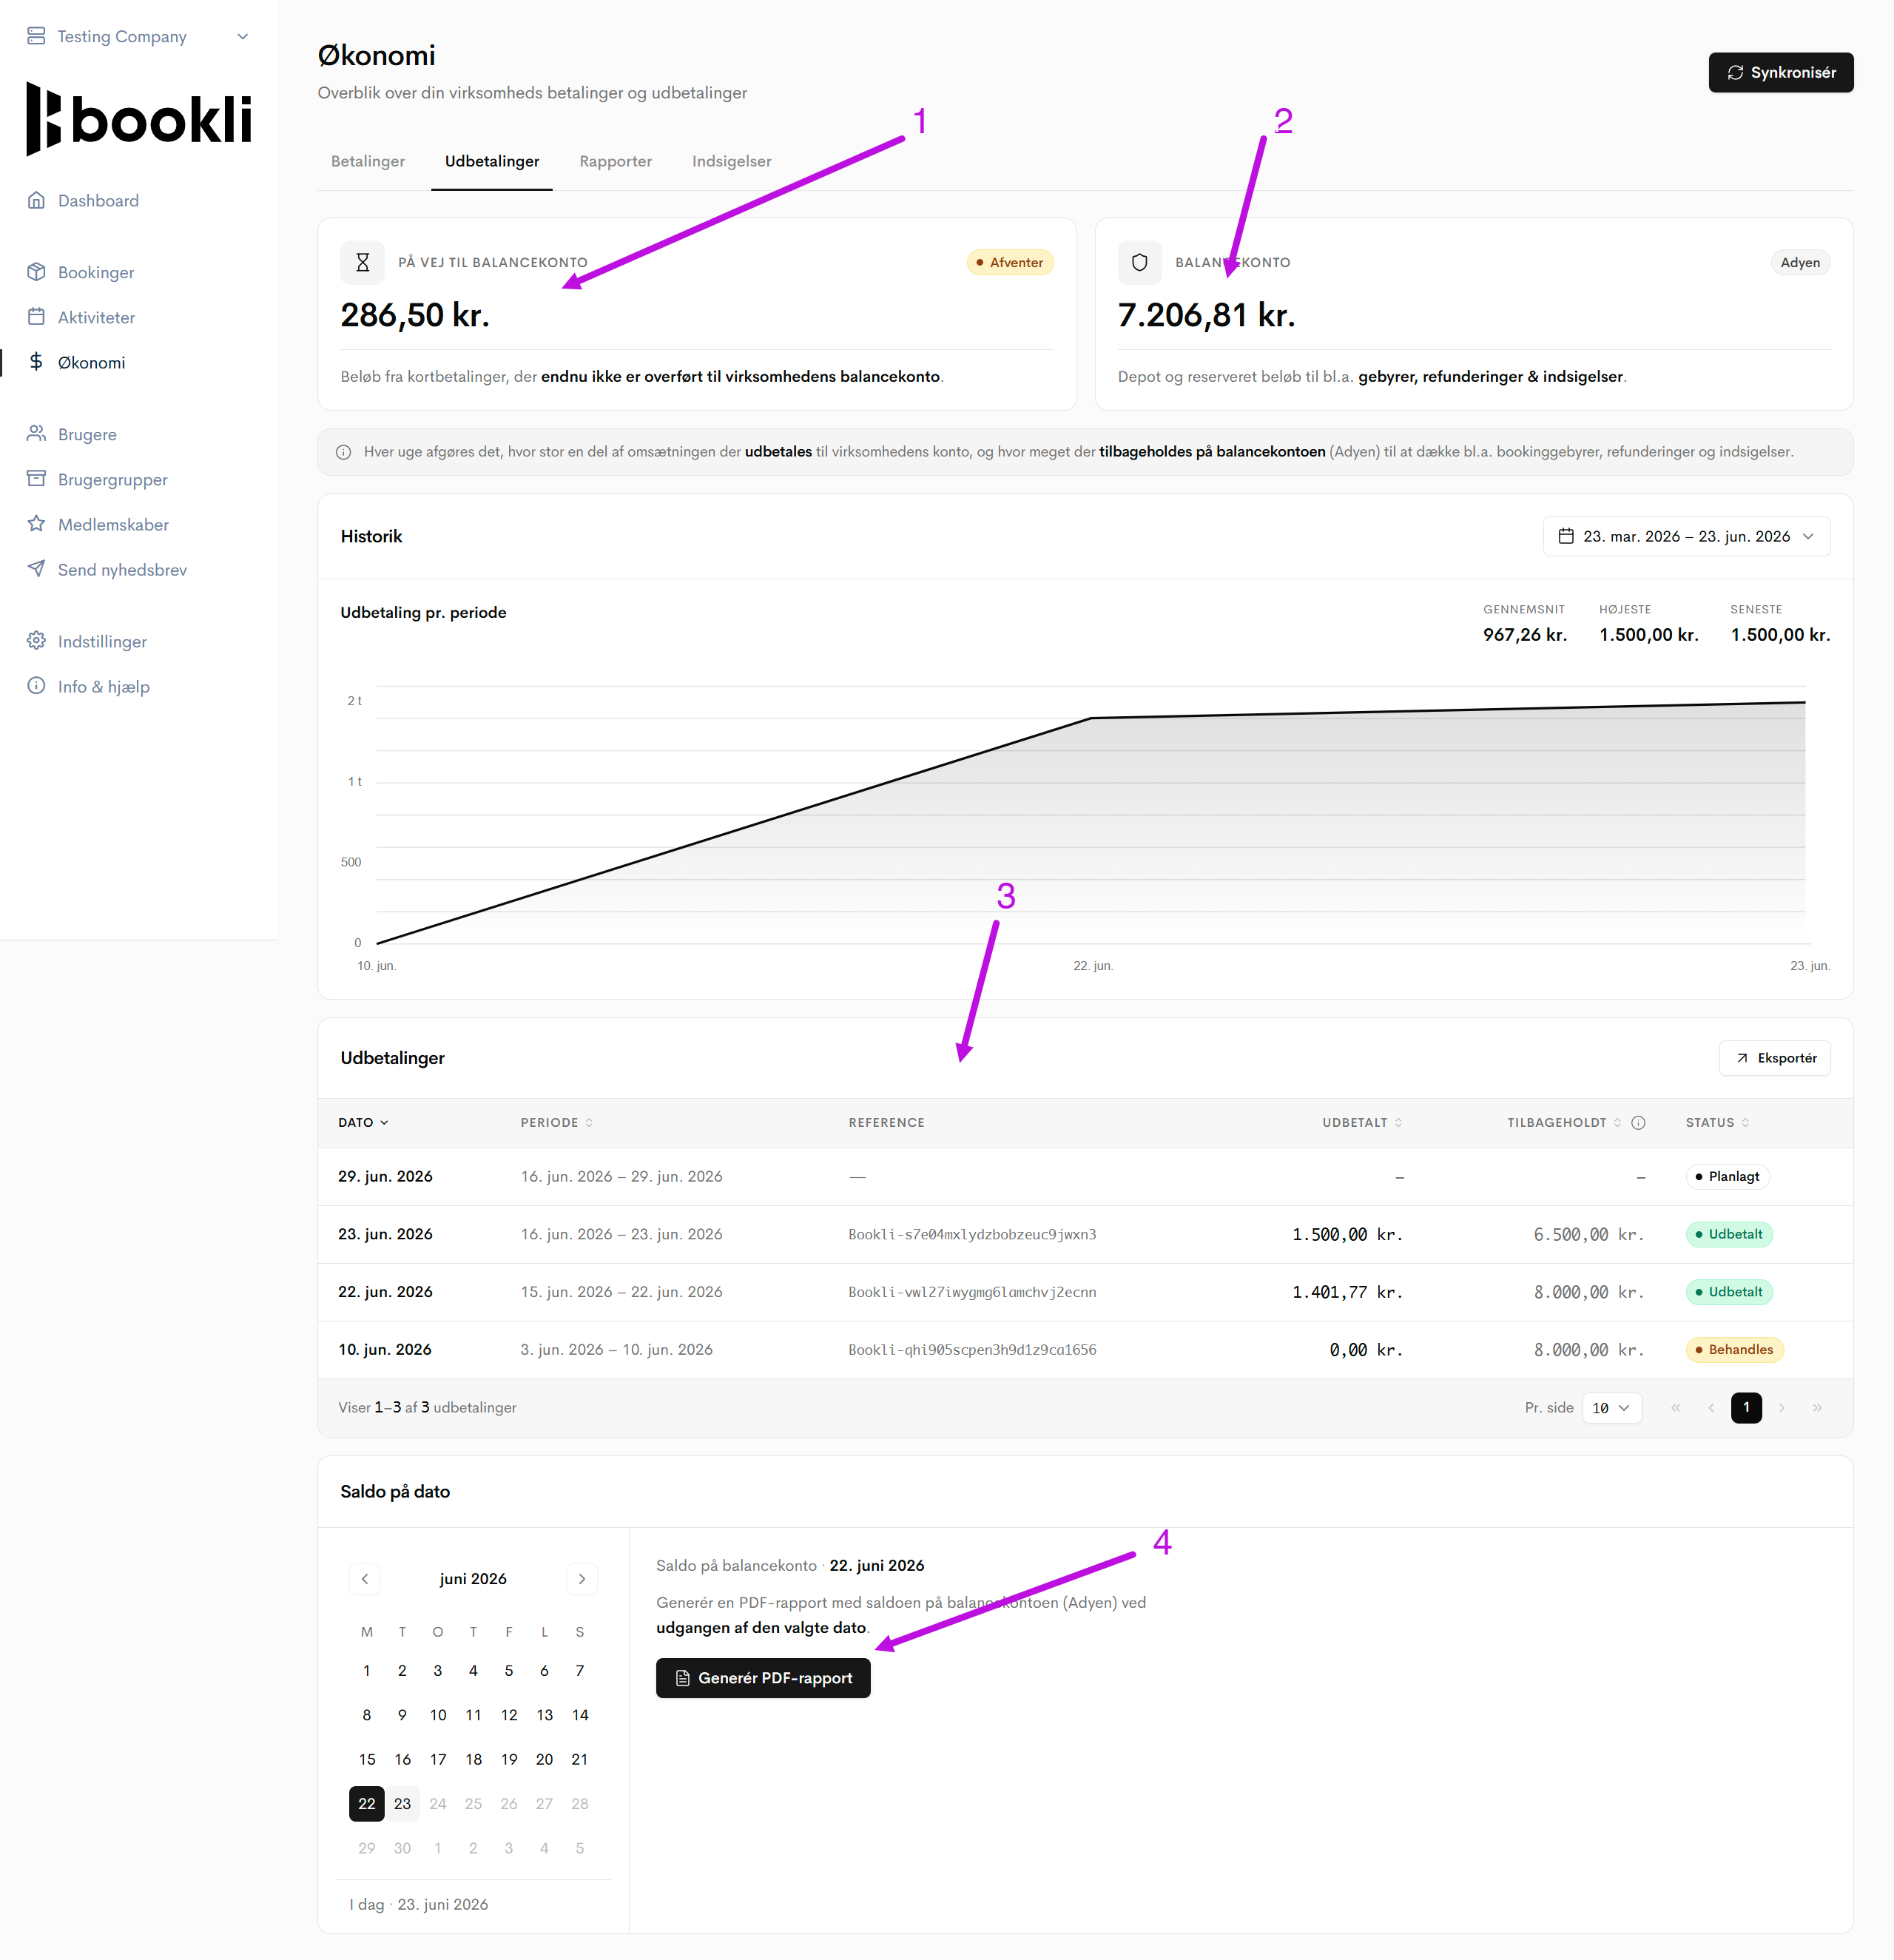Sort payouts by Udbetalt column header
This screenshot has height=1960, width=1894.
(x=1362, y=1122)
